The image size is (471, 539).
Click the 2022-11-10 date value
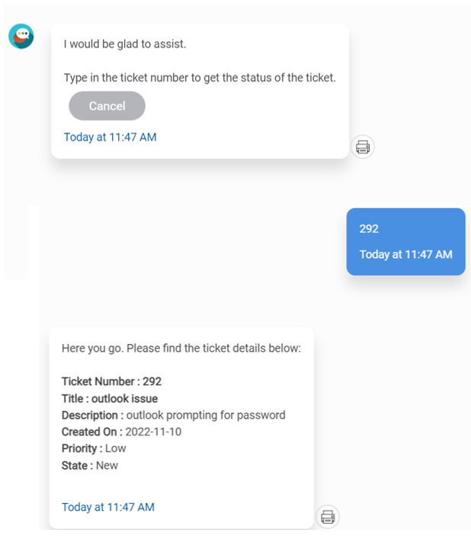(x=153, y=432)
